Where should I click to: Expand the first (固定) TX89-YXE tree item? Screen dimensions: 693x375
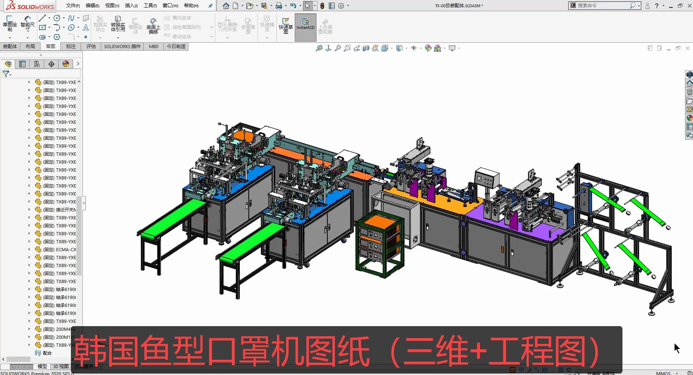click(29, 82)
